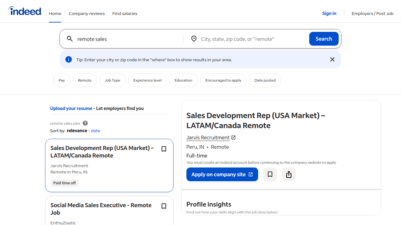Click the 'Full-time' job type text
The height and width of the screenshot is (225, 401).
(x=197, y=156)
